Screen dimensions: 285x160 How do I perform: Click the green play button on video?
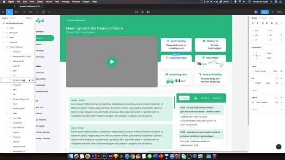click(112, 62)
